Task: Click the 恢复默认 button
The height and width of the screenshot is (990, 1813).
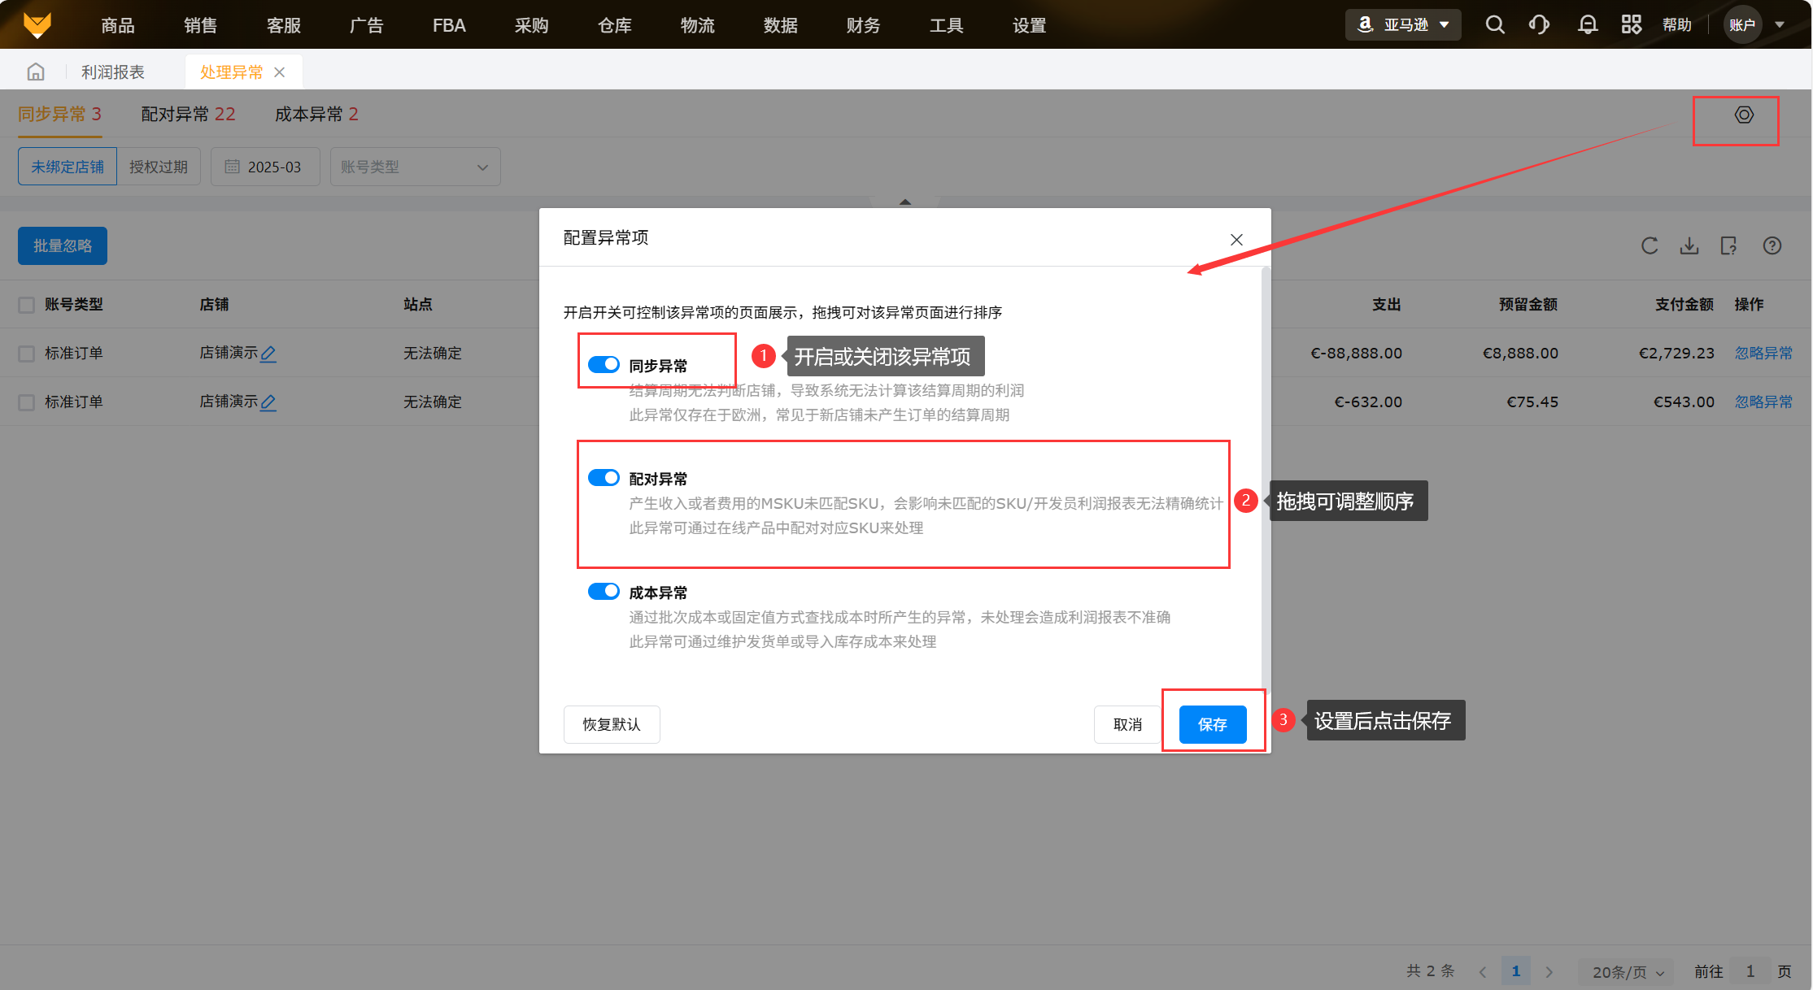Action: point(611,724)
